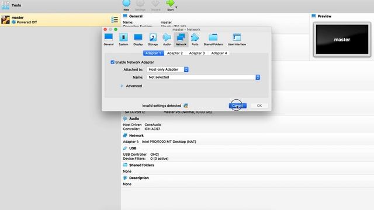Image resolution: width=374 pixels, height=210 pixels.
Task: Click the Preview heading
Action: (324, 16)
